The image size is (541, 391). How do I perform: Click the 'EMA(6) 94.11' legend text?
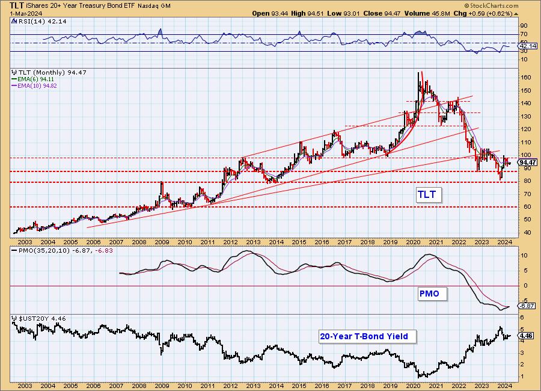click(36, 79)
